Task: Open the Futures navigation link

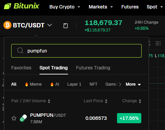Action: [130, 7]
